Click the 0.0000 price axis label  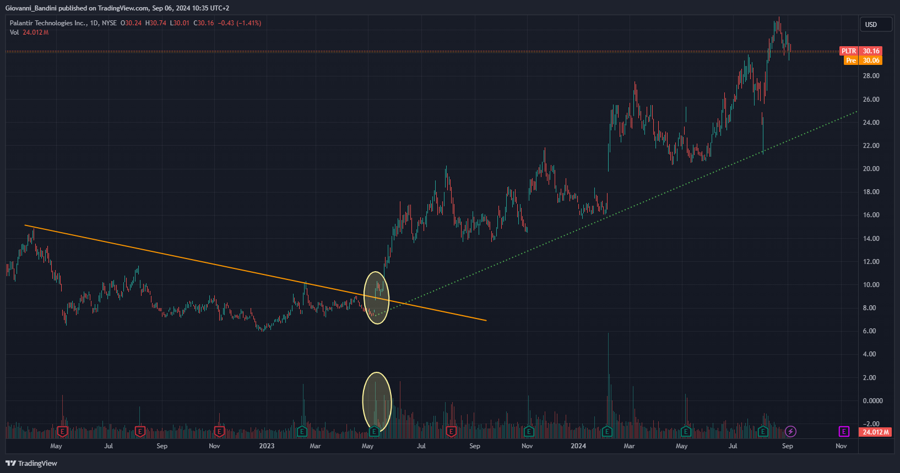[872, 401]
